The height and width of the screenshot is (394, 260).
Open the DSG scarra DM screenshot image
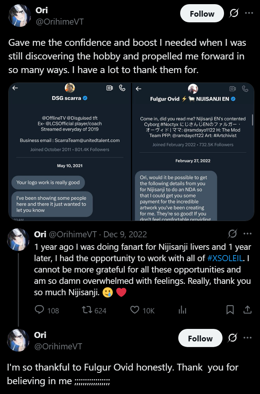click(x=70, y=151)
